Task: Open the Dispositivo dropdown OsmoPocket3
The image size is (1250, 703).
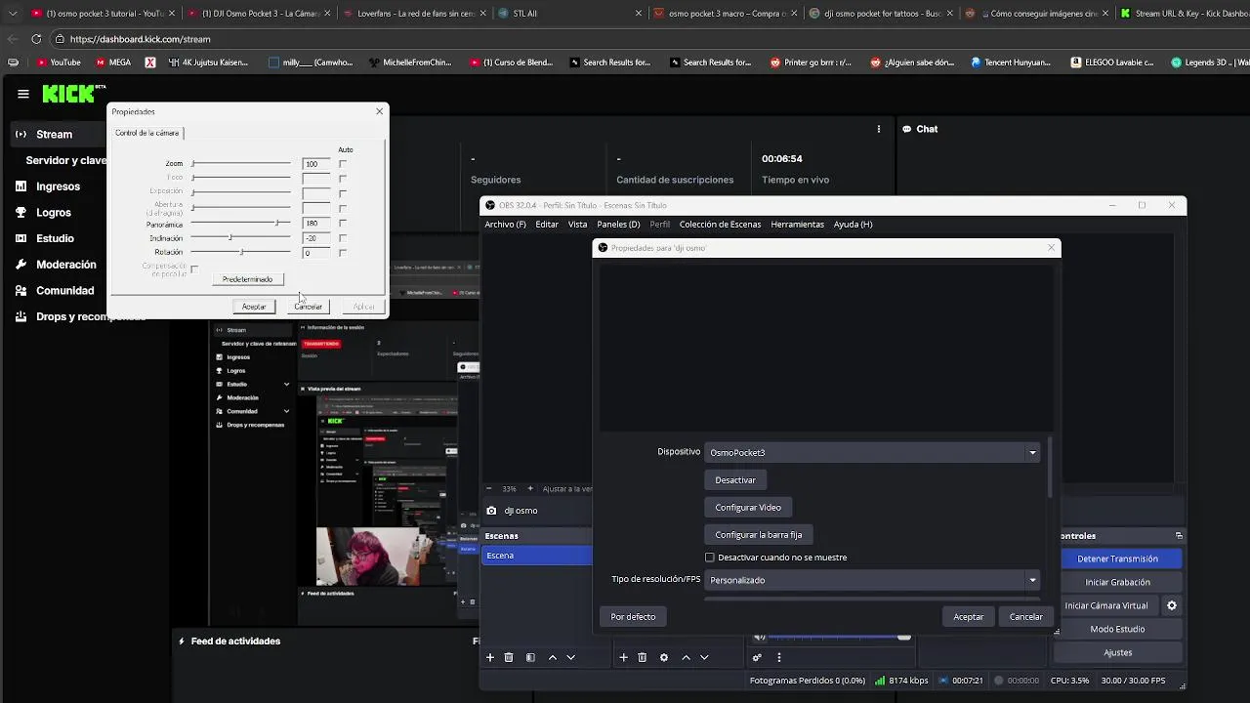Action: [x=872, y=452]
